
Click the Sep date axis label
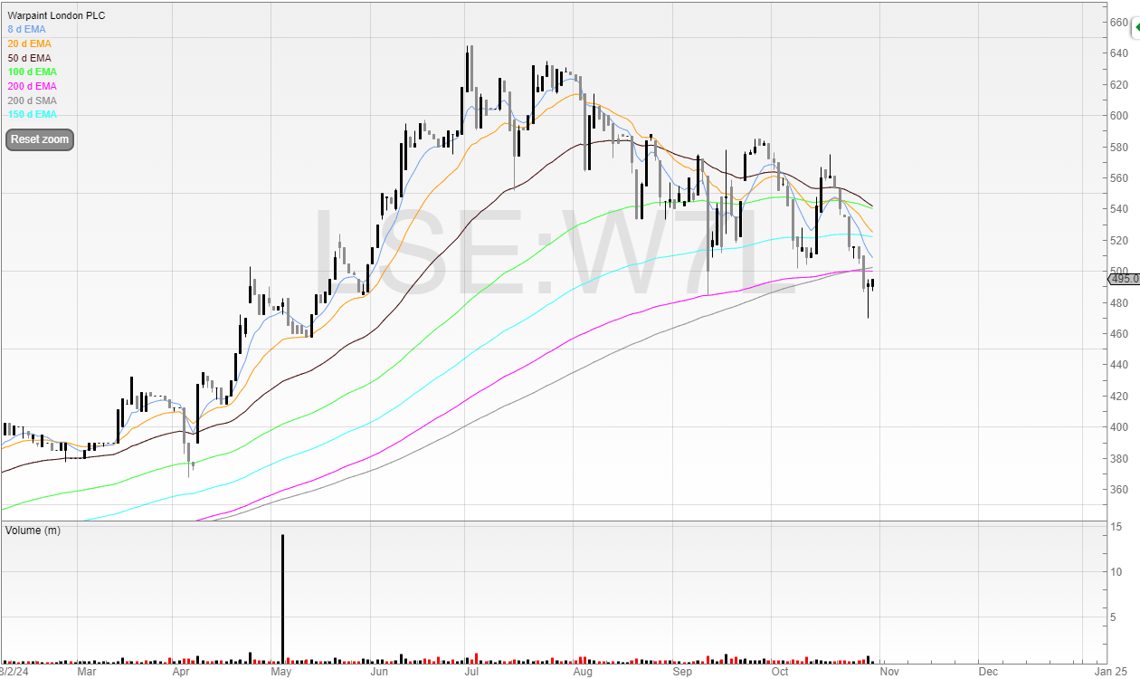click(x=682, y=672)
